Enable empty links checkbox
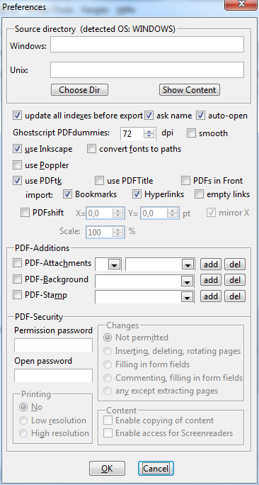 [199, 194]
